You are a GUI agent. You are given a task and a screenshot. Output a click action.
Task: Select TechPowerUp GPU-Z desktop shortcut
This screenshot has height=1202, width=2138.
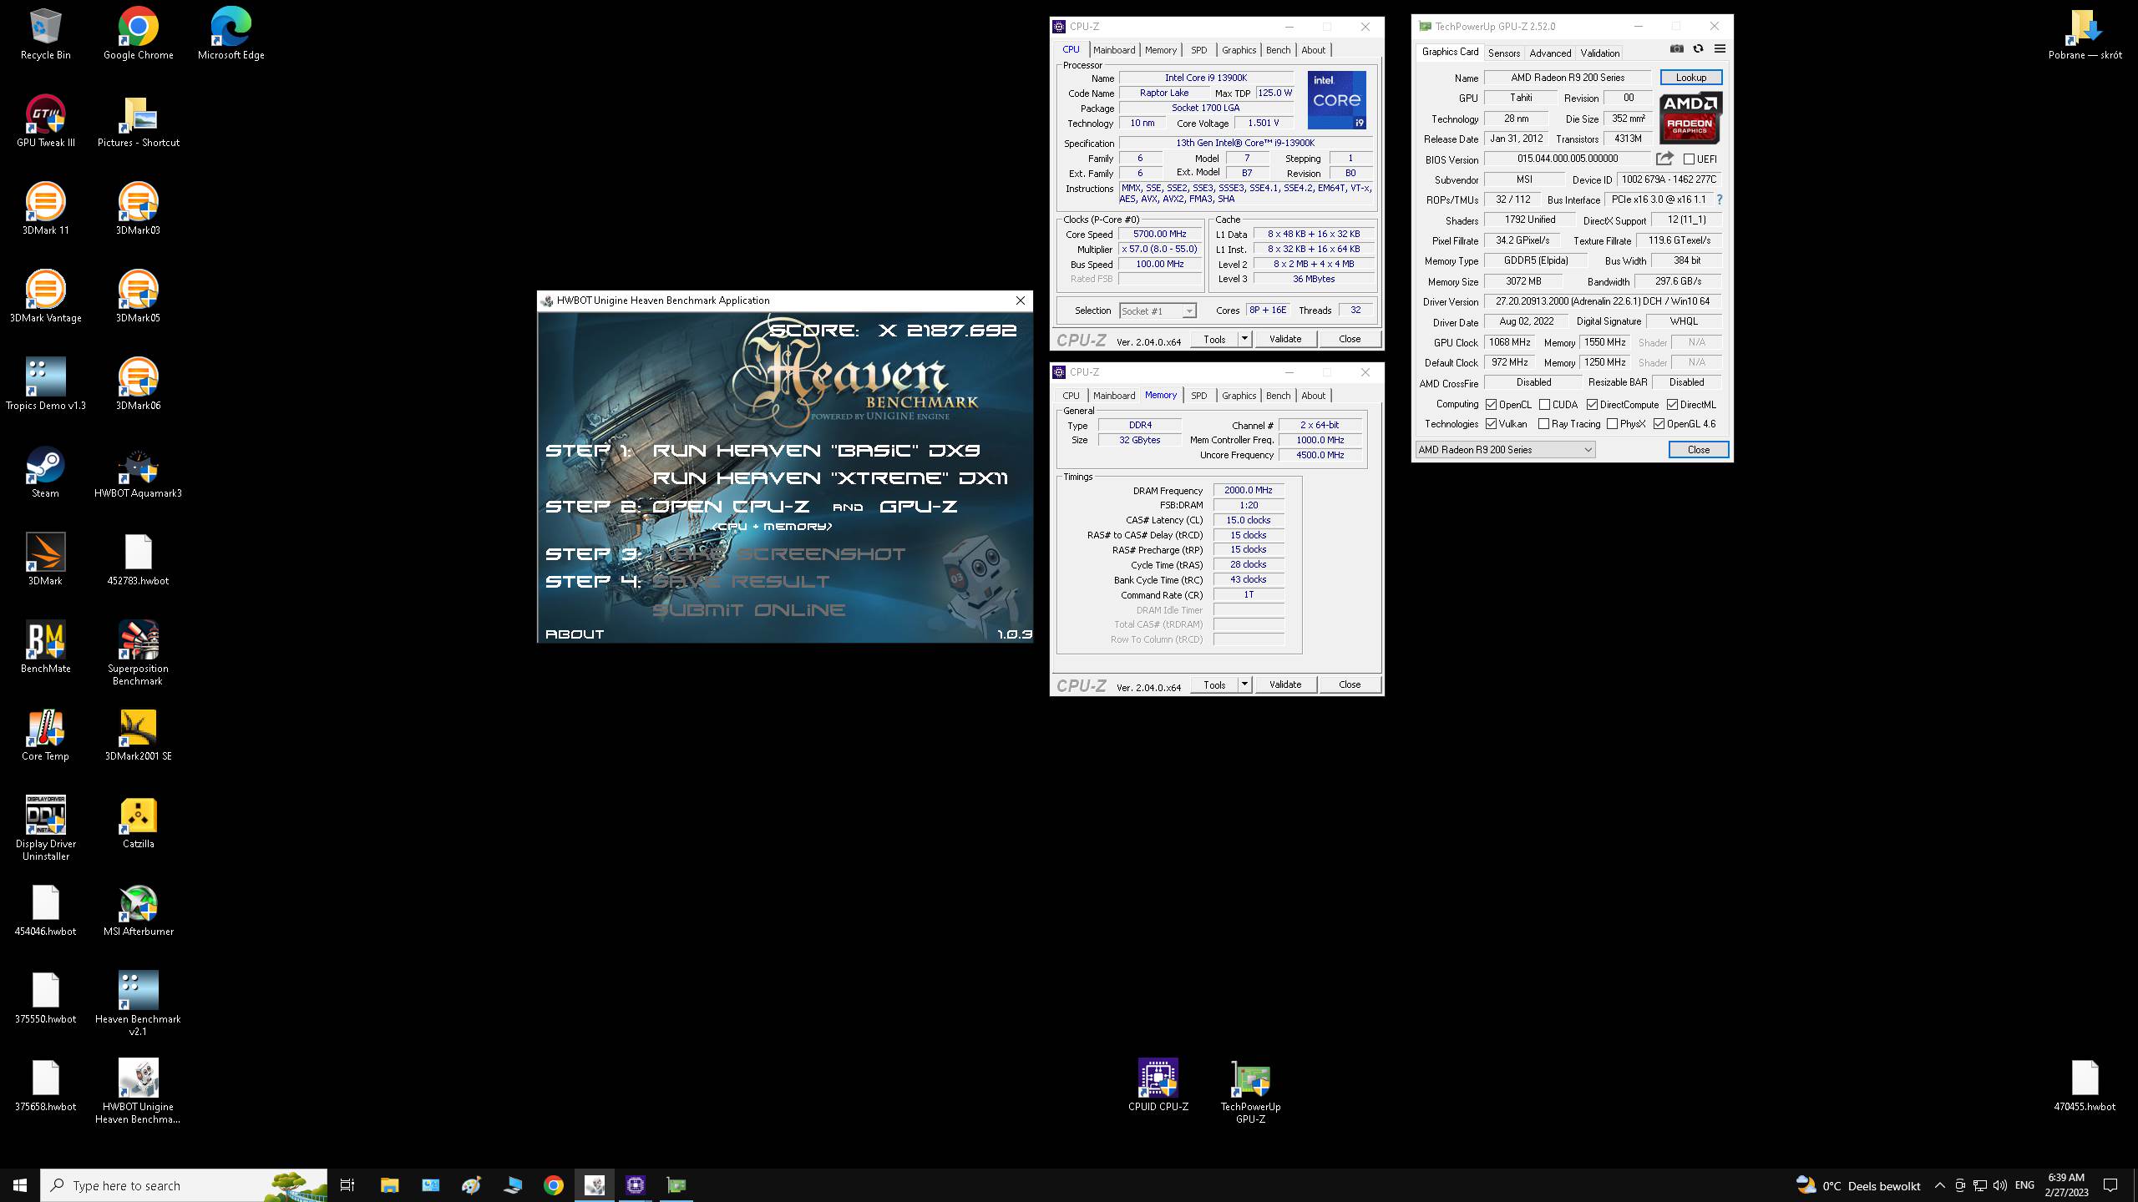(1250, 1091)
